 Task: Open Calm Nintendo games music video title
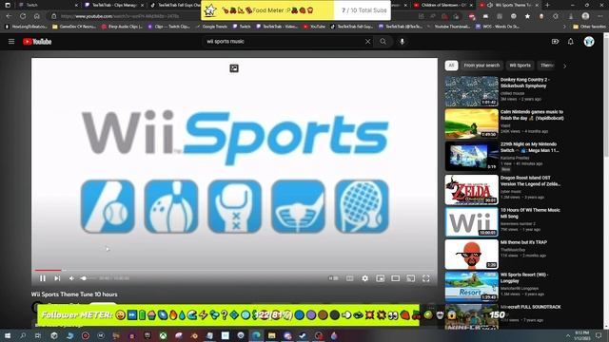(532, 115)
